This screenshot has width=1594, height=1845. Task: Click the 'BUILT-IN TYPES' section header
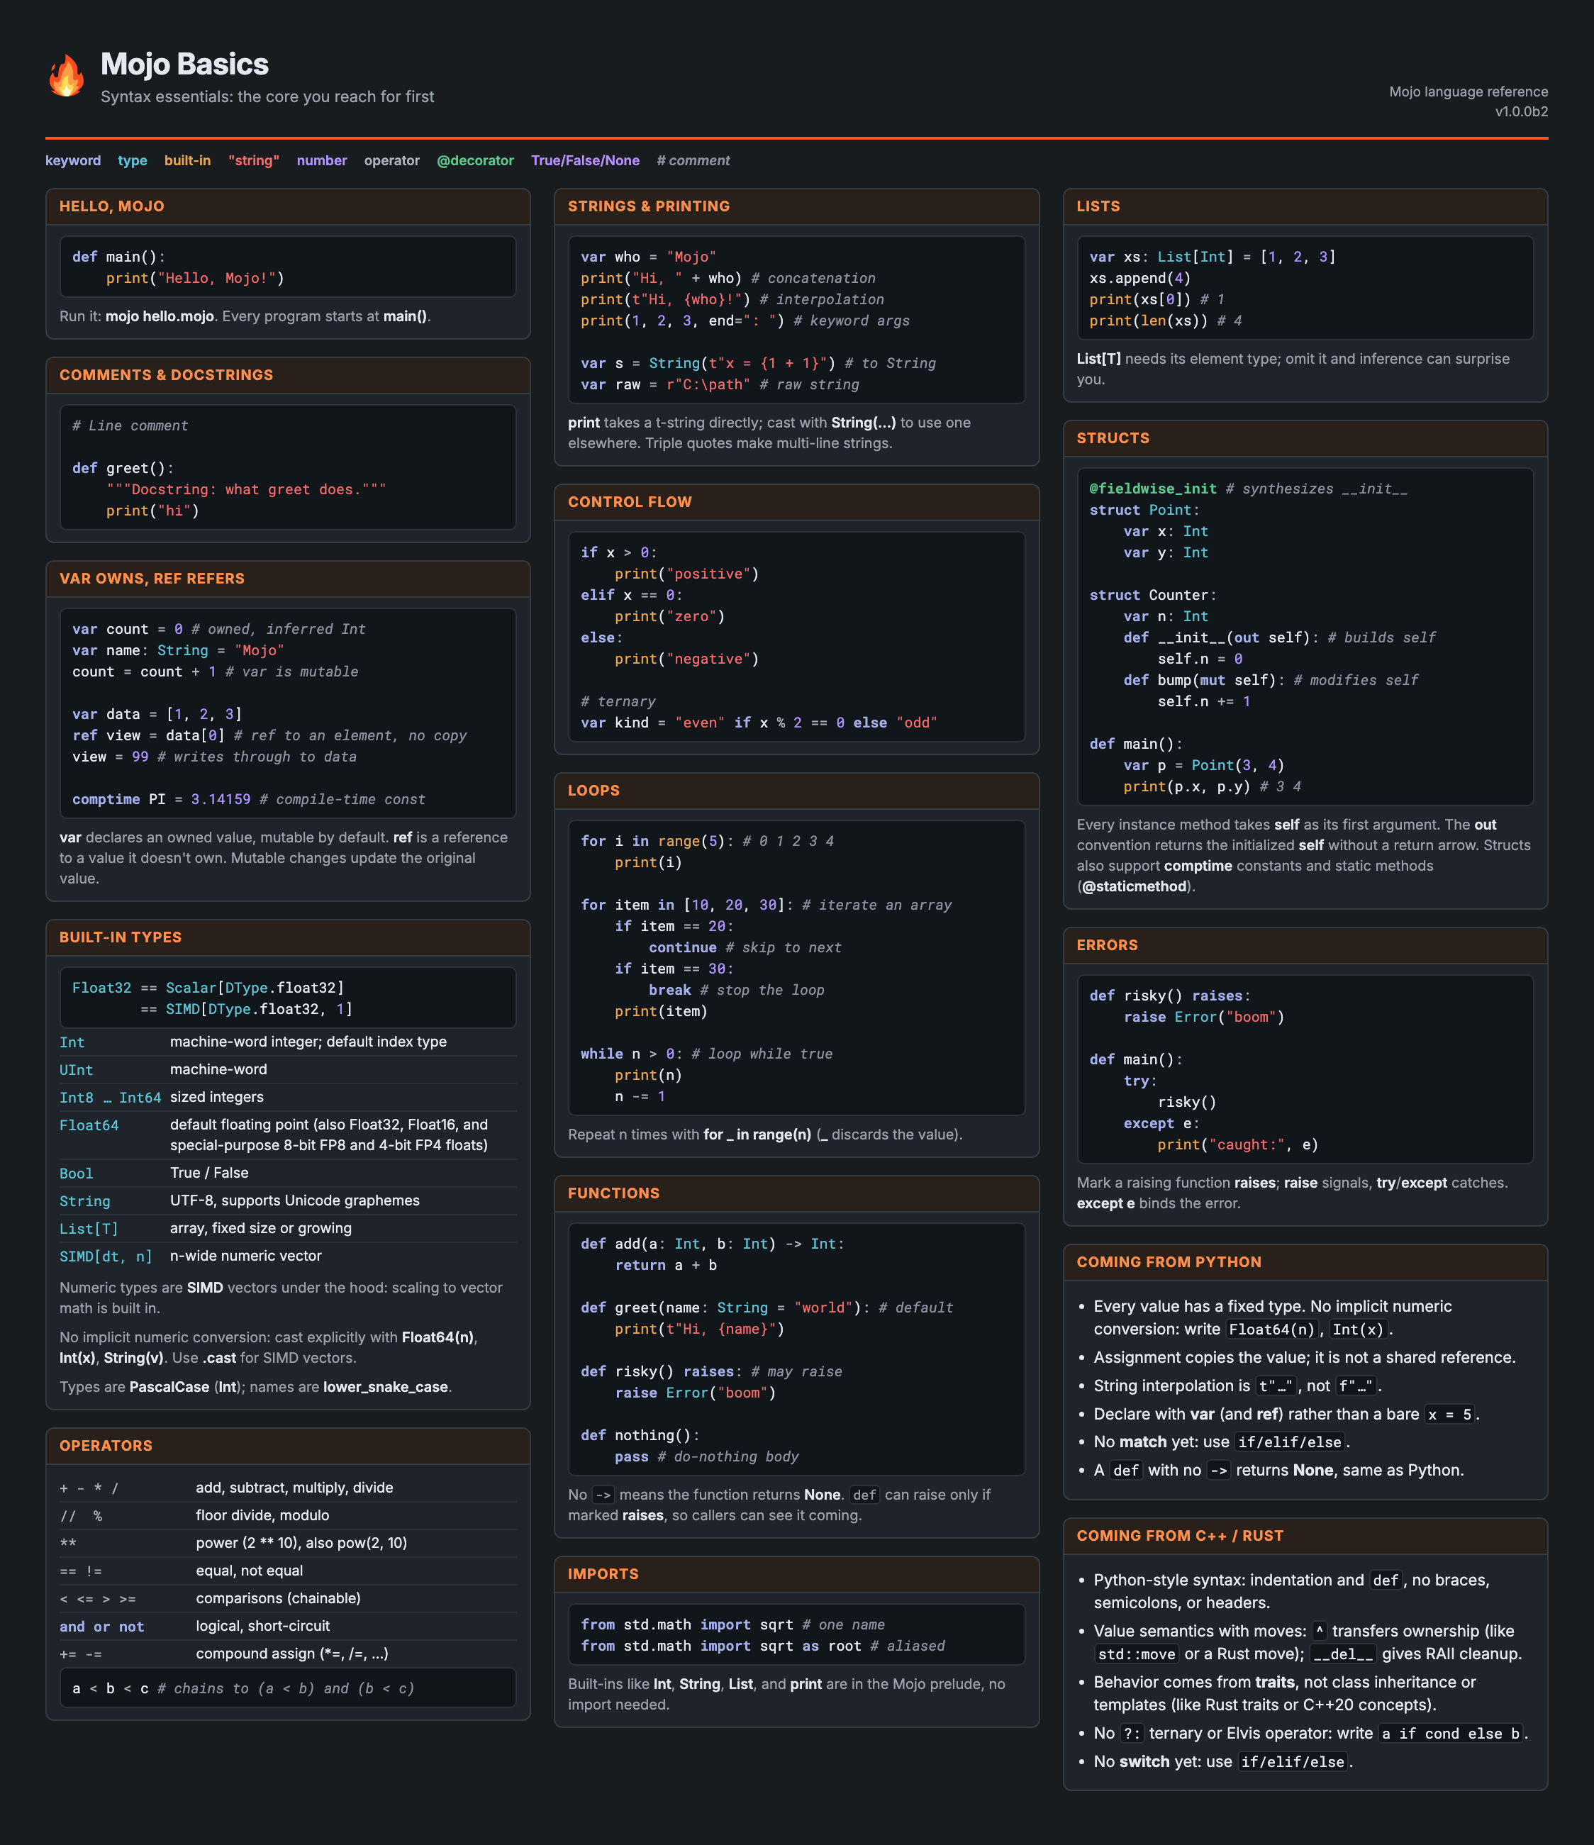[121, 937]
